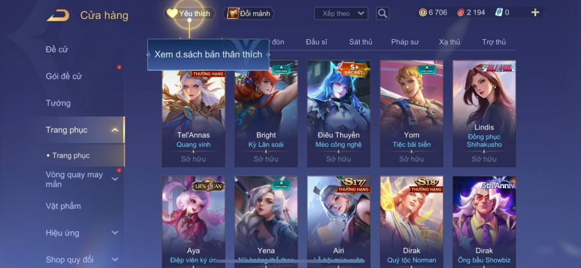Go to Tướng in sidebar
The height and width of the screenshot is (268, 581).
click(x=58, y=103)
